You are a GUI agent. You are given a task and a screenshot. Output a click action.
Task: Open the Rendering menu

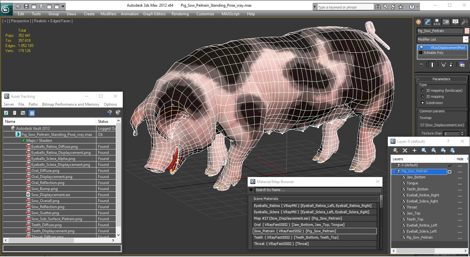(180, 14)
